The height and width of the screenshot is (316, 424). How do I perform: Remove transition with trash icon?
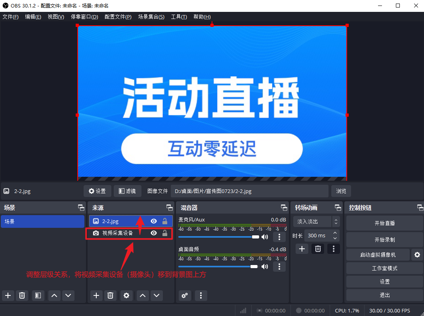coord(317,249)
